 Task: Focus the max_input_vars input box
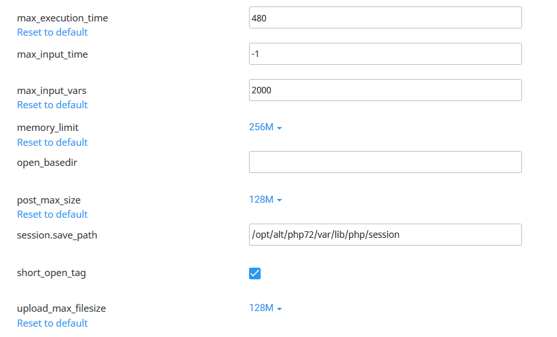click(385, 91)
